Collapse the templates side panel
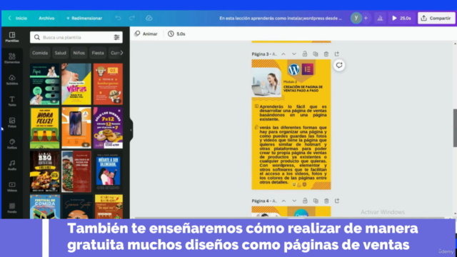The image size is (457, 257). click(131, 130)
